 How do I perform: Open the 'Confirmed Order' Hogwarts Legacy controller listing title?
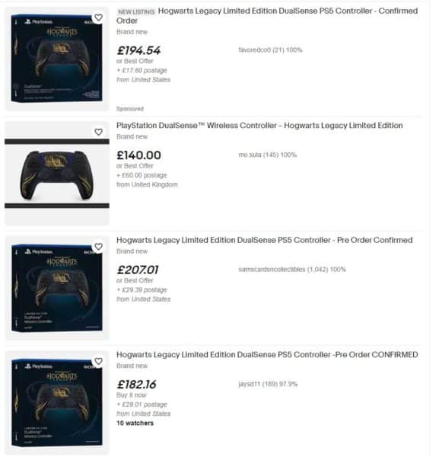point(267,16)
